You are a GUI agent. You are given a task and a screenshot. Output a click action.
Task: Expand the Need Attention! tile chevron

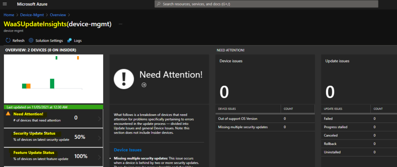[99, 119]
